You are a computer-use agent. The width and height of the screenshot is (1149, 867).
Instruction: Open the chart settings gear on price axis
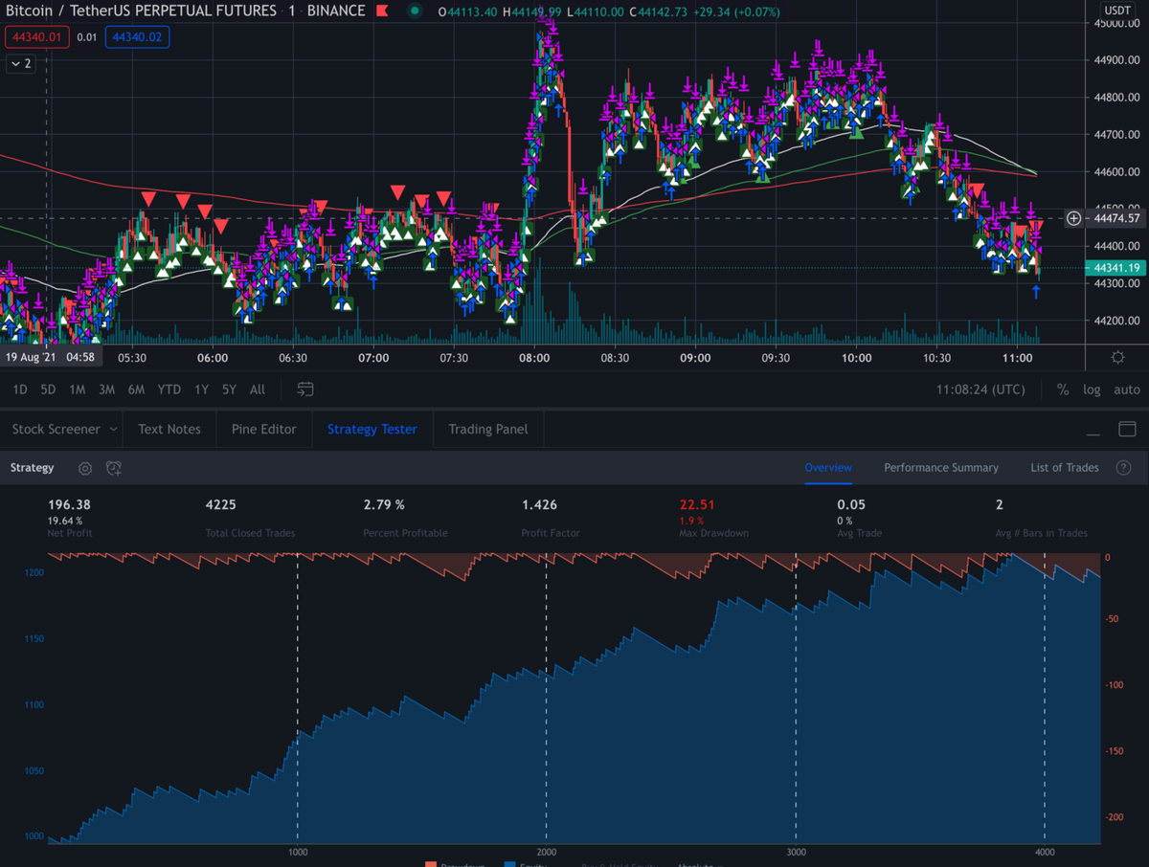coord(1117,358)
